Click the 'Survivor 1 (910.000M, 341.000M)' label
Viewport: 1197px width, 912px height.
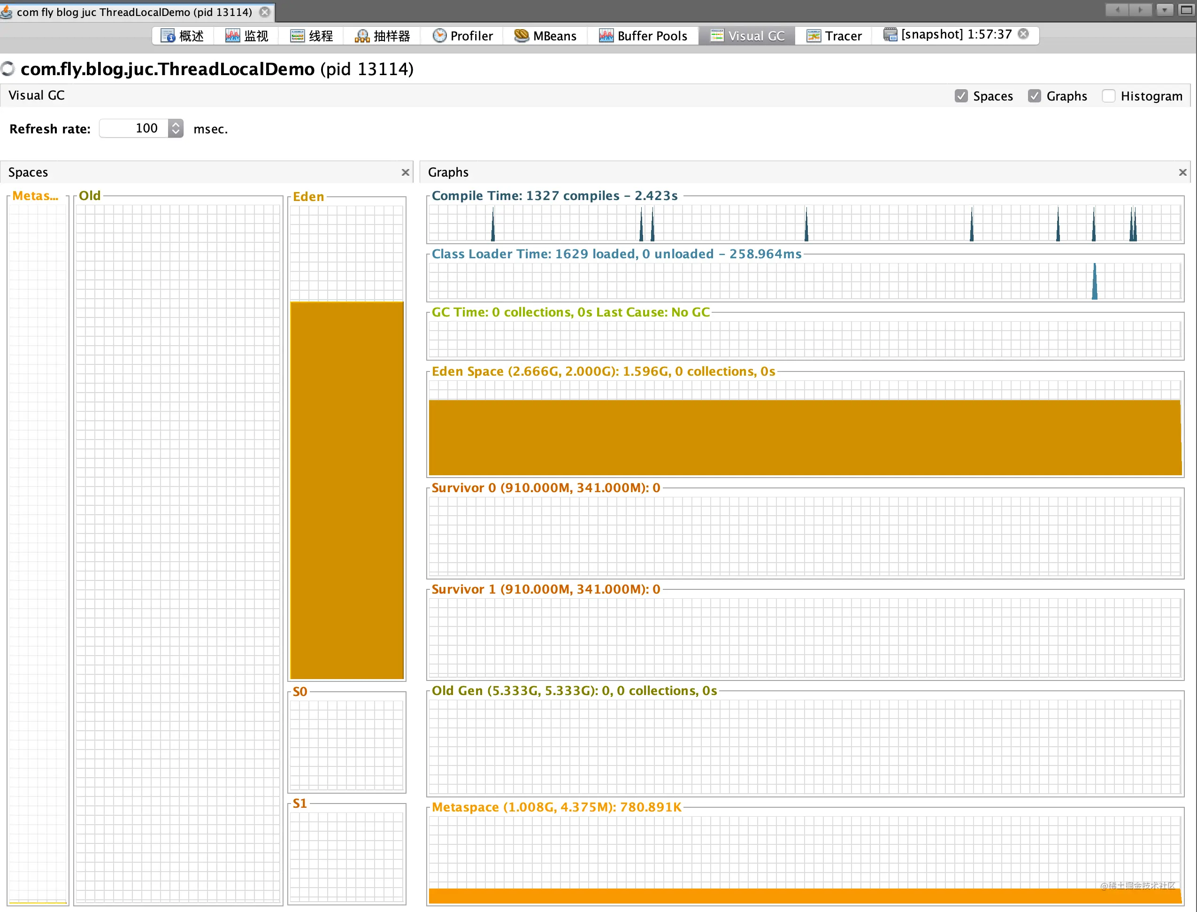click(x=546, y=589)
